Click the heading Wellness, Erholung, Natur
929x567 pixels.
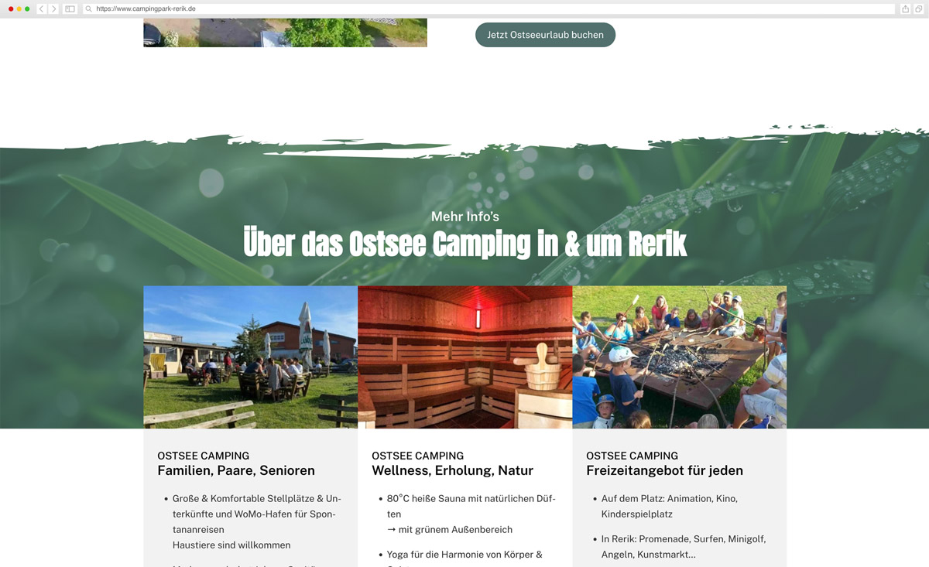(x=452, y=470)
